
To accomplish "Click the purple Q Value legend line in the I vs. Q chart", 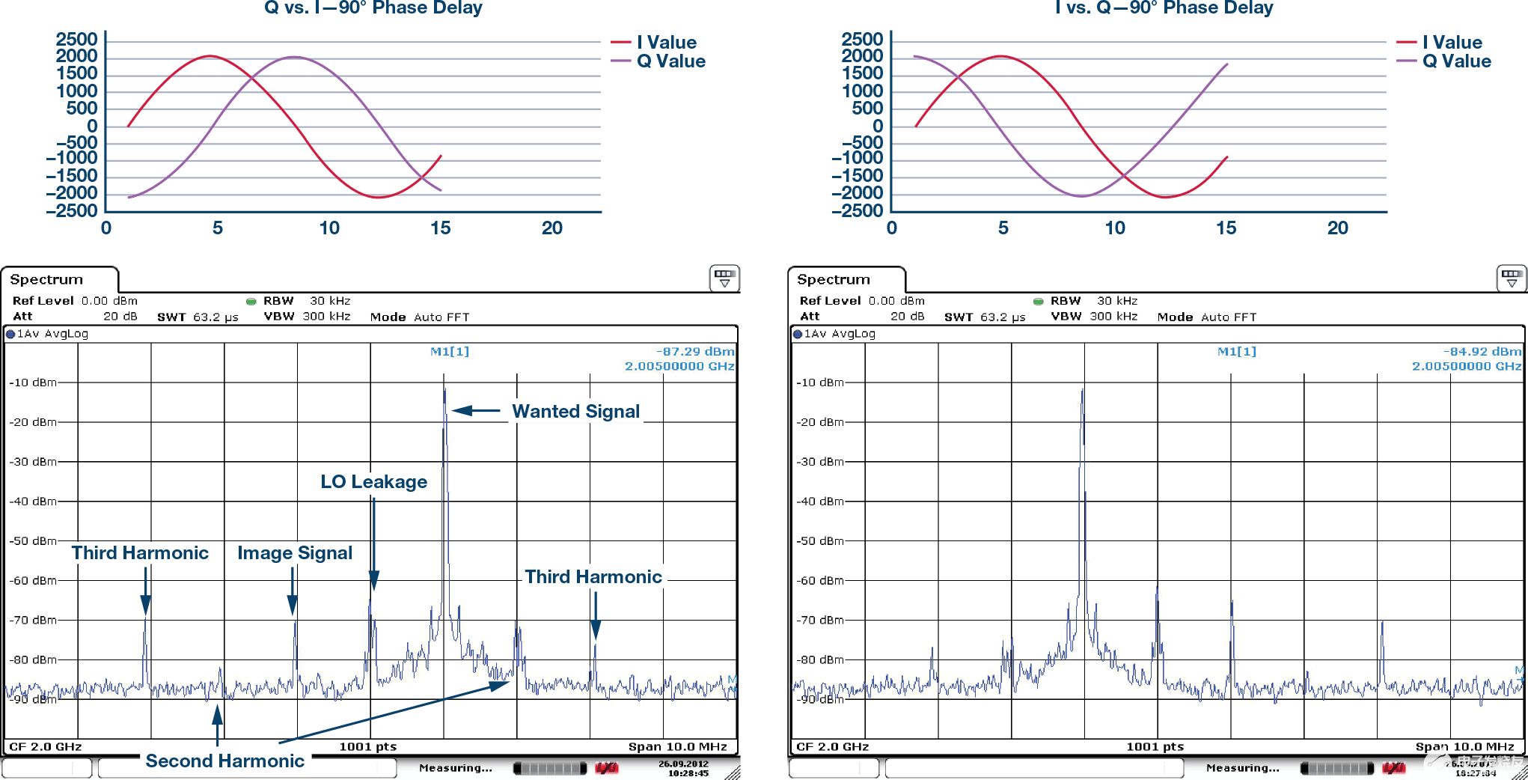I will point(1407,61).
